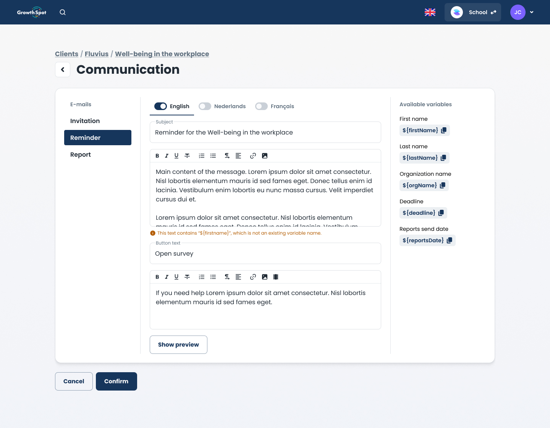The width and height of the screenshot is (550, 428).
Task: Click the back arrow beside Communication
Action: point(63,70)
